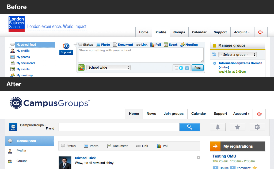Click the Post button
The height and width of the screenshot is (169, 274).
(198, 68)
